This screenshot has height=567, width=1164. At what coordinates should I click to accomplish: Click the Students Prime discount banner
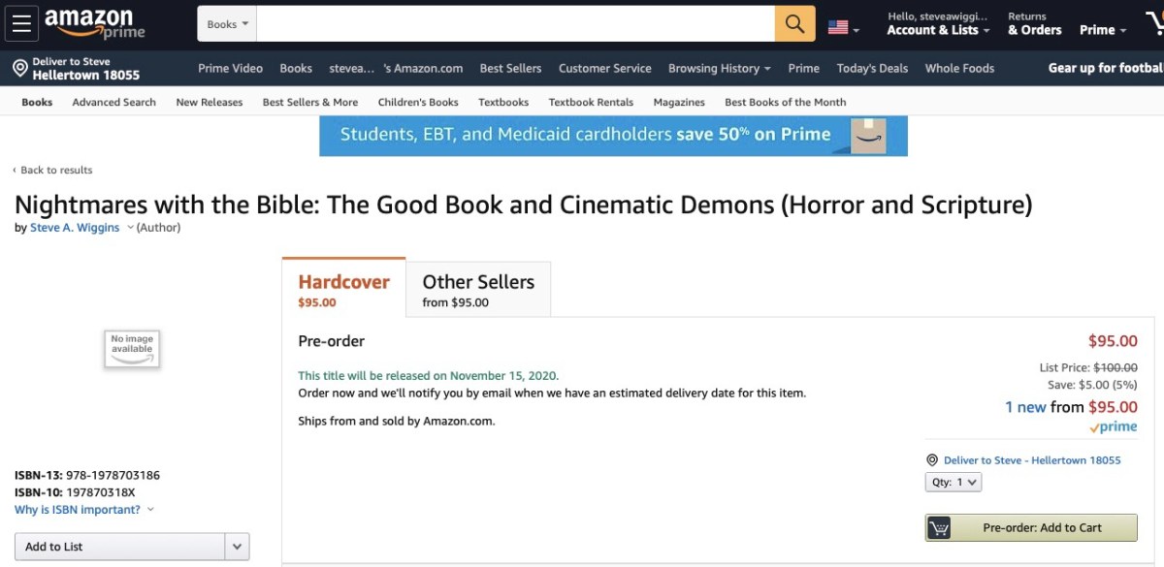point(613,136)
